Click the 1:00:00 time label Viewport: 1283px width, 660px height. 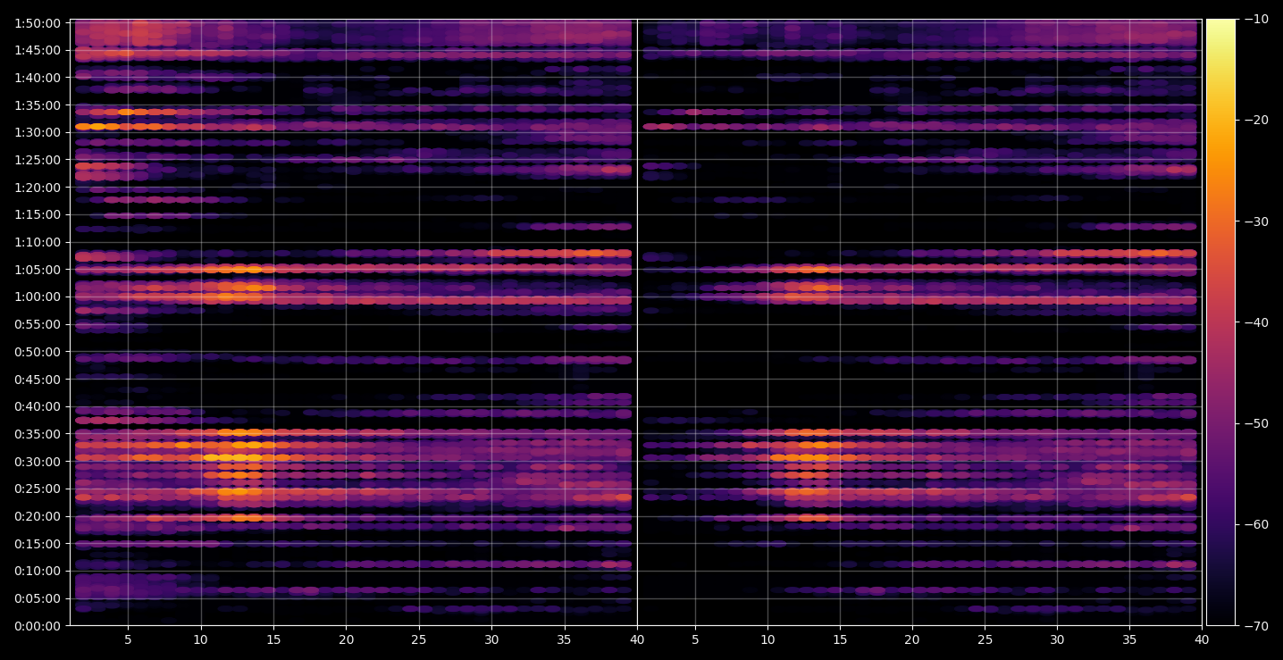(38, 297)
